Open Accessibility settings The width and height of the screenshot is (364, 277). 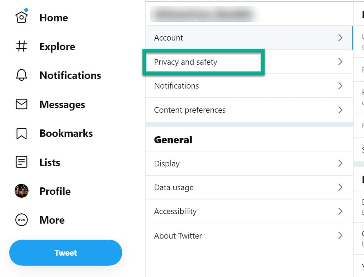249,211
